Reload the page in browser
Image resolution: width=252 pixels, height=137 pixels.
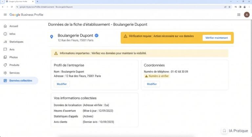pos(12,7)
